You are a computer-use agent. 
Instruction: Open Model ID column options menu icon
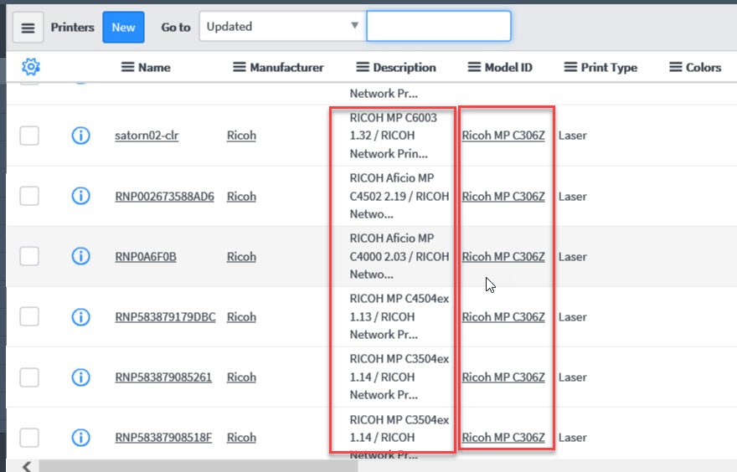[474, 67]
